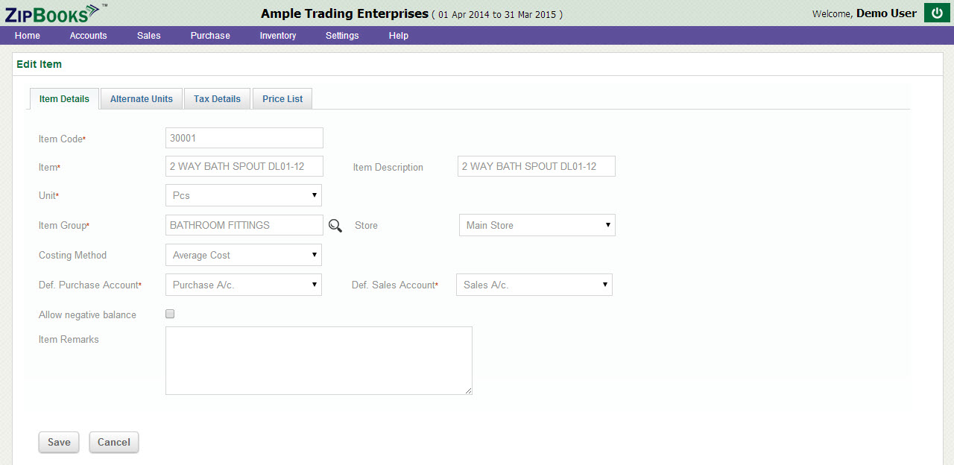Open the Costing Method dropdown

(x=243, y=256)
